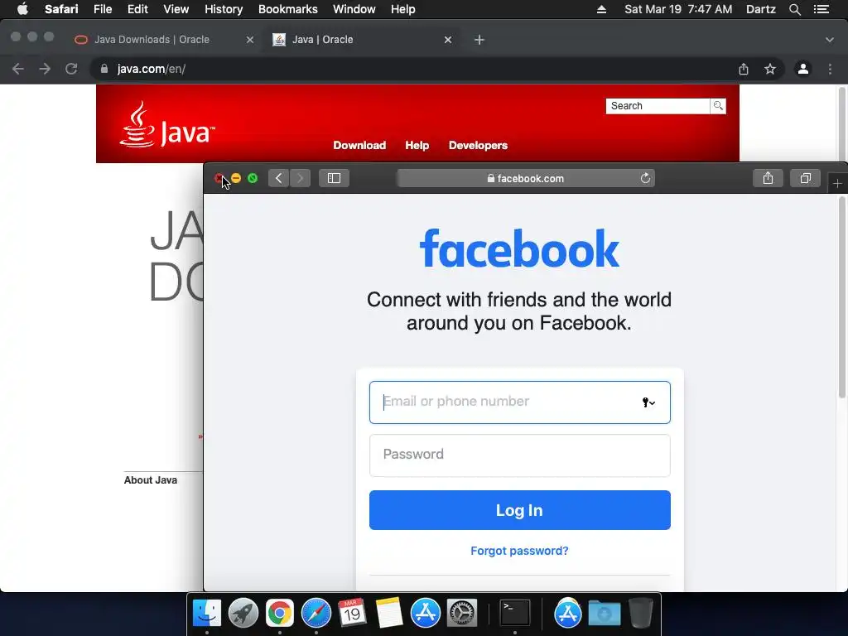Minimize the facebook.com Safari window
Screen dimensions: 848x636
point(236,178)
